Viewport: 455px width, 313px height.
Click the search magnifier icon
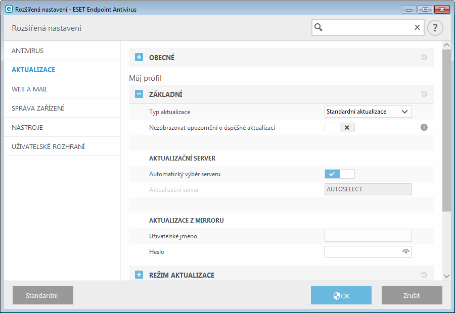point(318,27)
